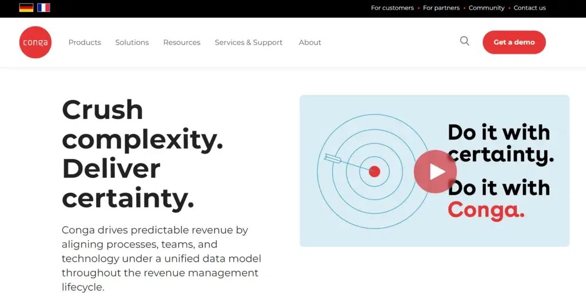Open the Services & Support menu
This screenshot has height=296, width=586.
249,43
